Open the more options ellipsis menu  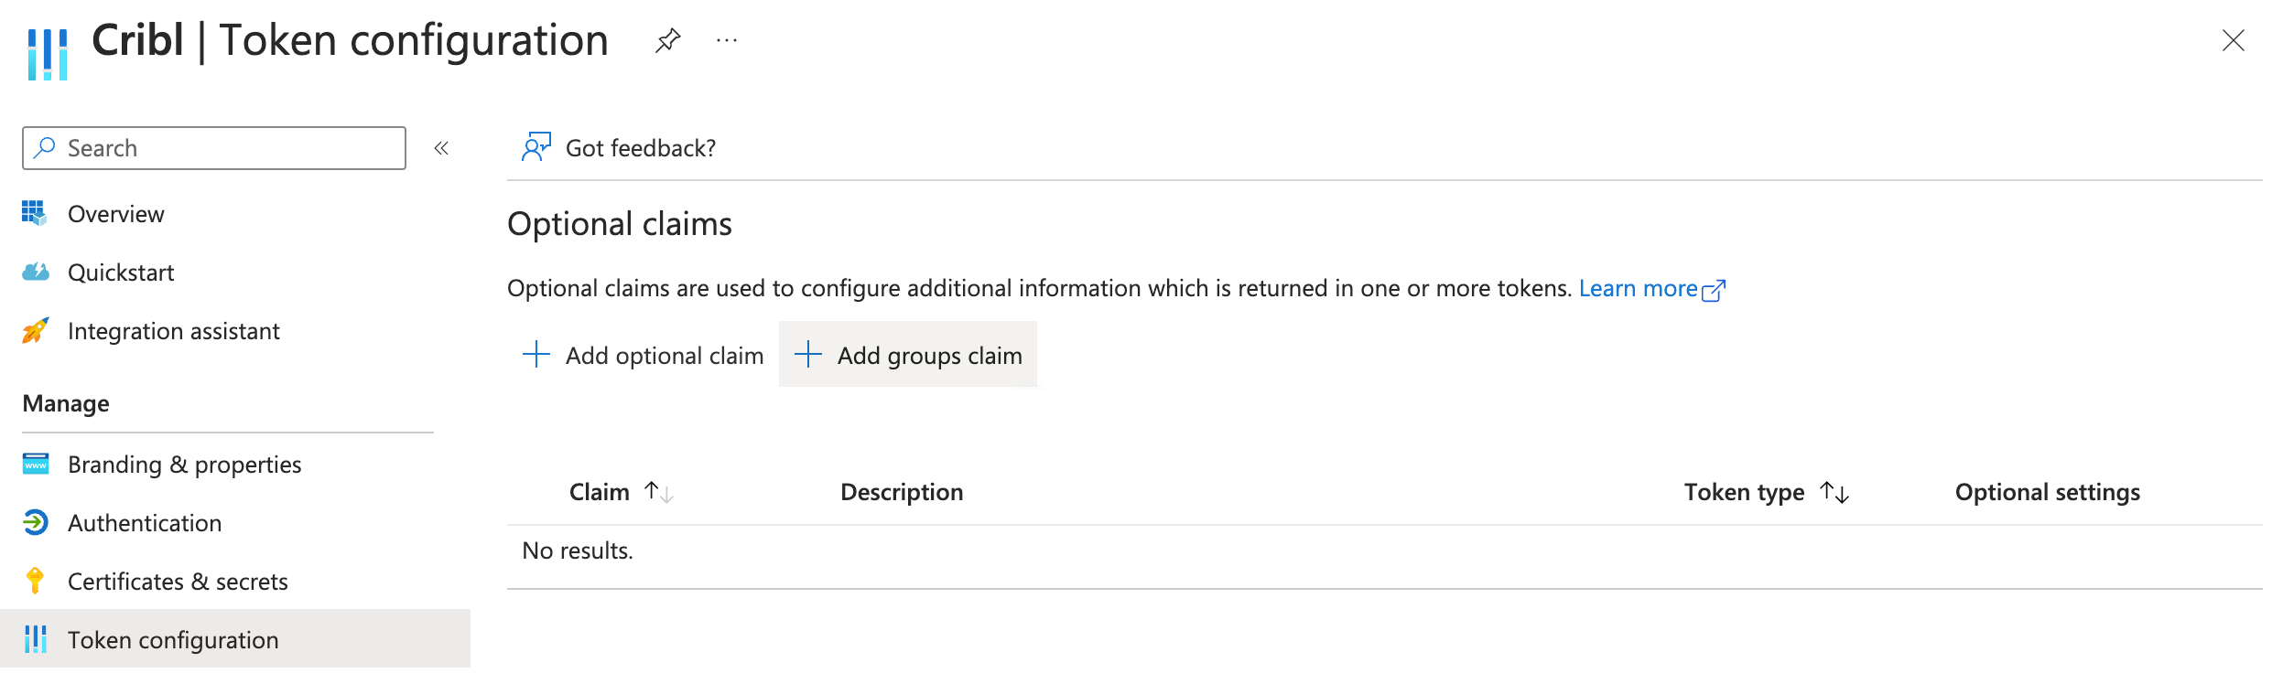tap(725, 39)
